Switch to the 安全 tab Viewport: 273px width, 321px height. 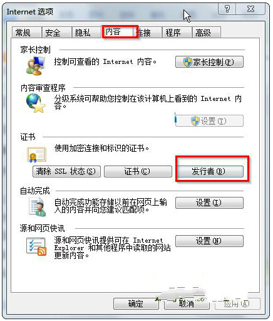(x=56, y=33)
